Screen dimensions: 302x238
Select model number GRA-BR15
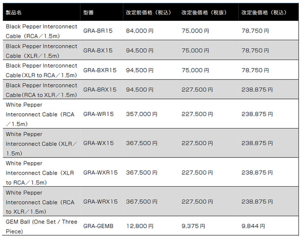point(98,31)
